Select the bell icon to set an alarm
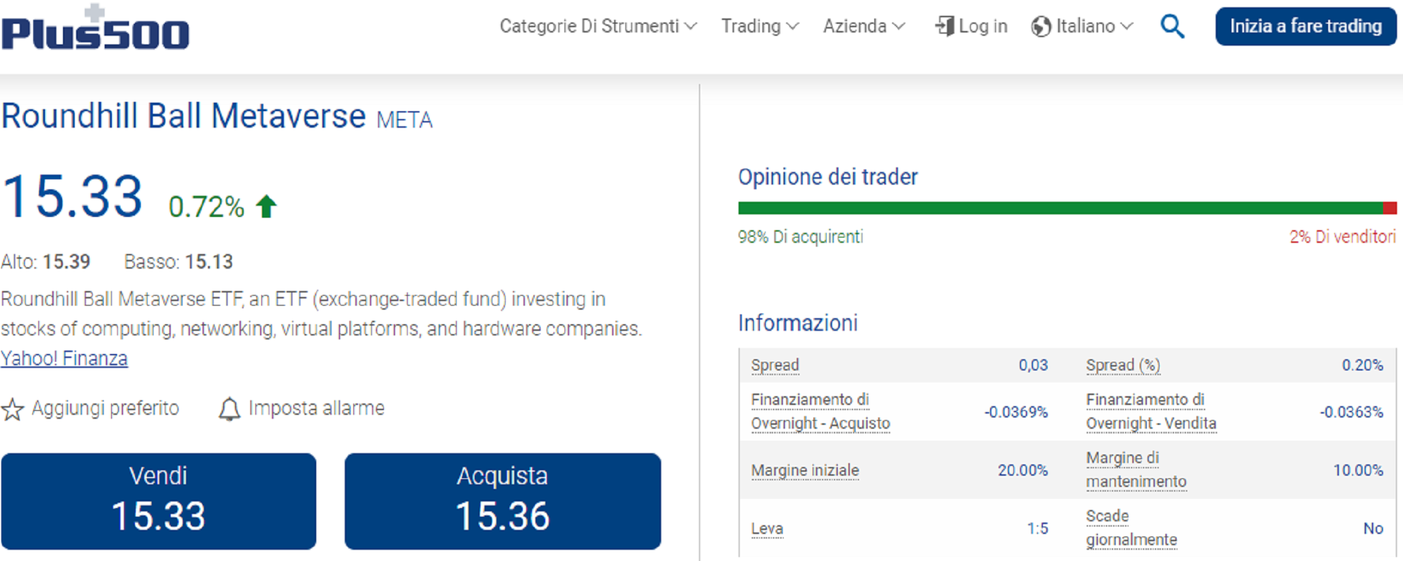Image resolution: width=1403 pixels, height=561 pixels. (230, 408)
